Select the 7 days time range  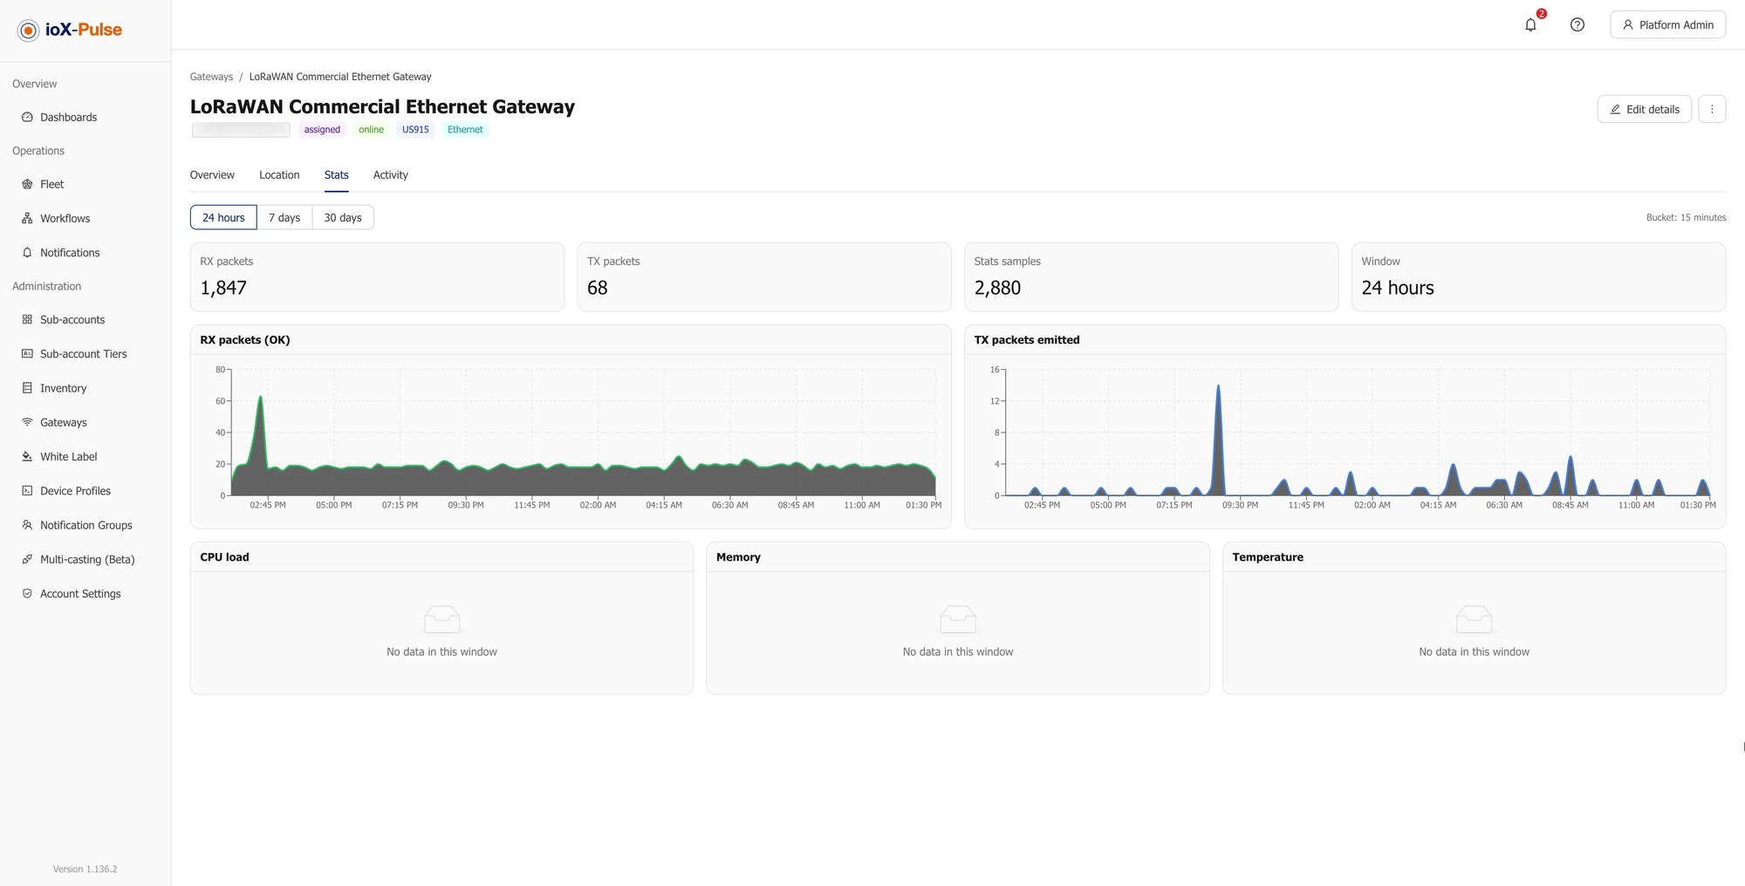(284, 218)
